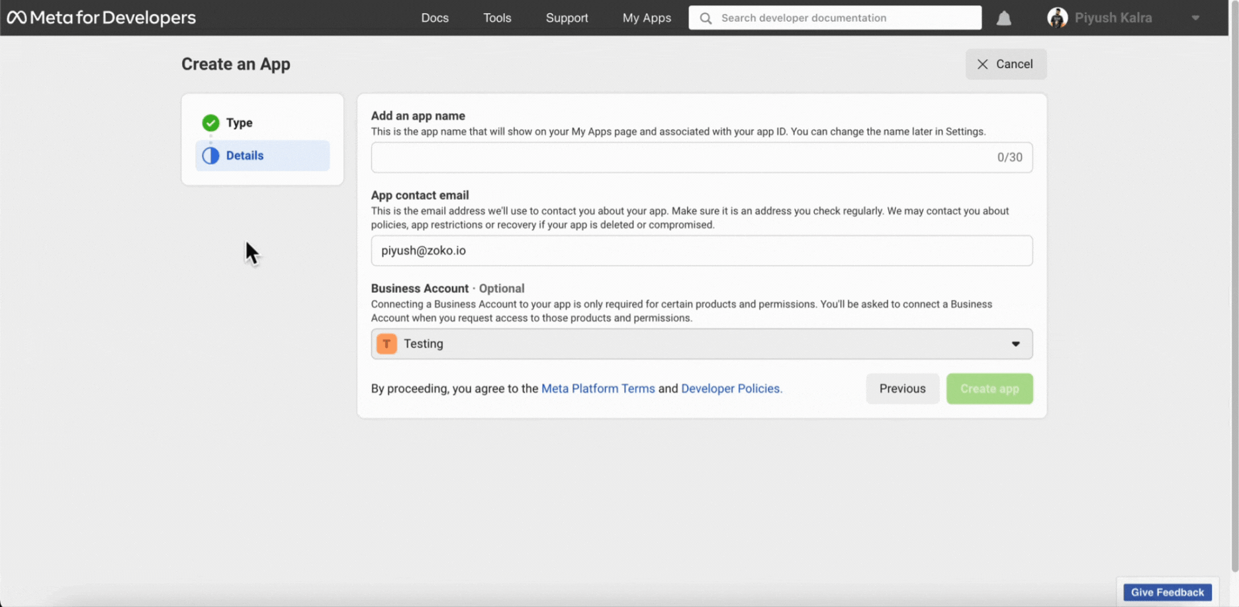Expand the account menu arrow

point(1195,18)
